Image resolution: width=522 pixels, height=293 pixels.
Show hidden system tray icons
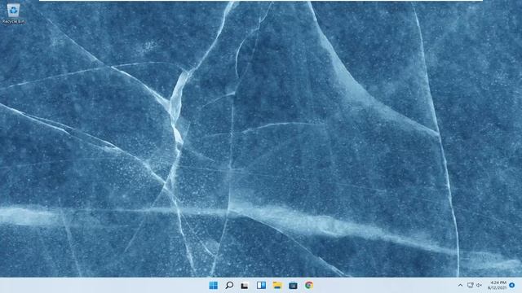point(460,286)
